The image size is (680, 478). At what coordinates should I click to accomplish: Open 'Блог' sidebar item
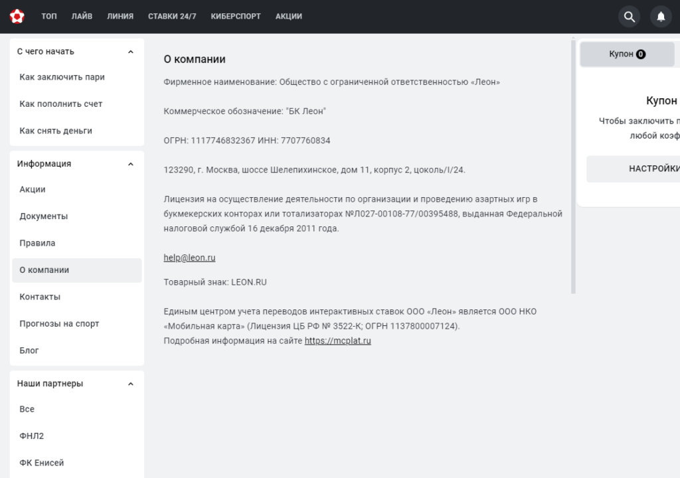pos(77,351)
